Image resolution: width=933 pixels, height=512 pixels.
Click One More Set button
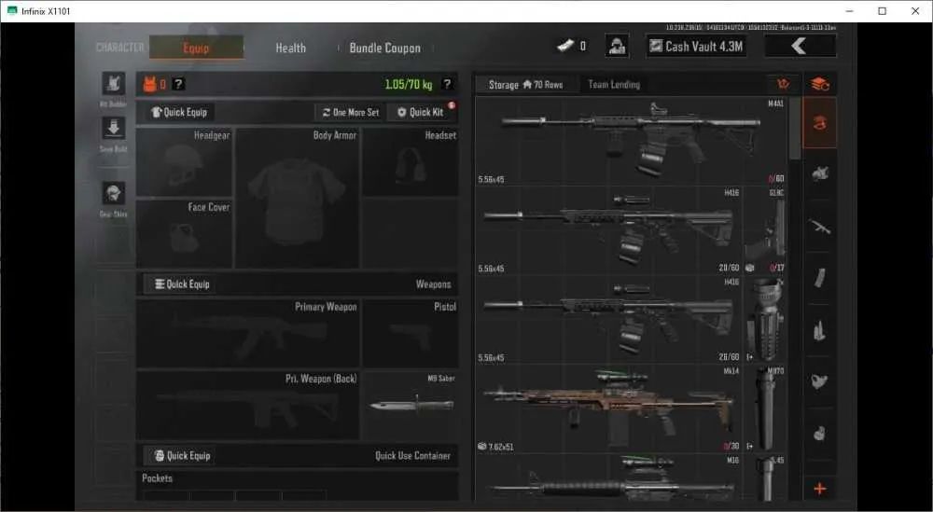(x=351, y=112)
